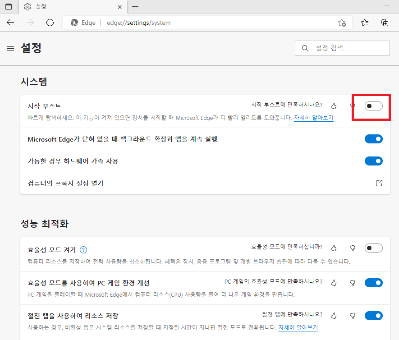Click 시작 부스트에 만족하시나요? text
The width and height of the screenshot is (399, 340).
pyautogui.click(x=287, y=105)
